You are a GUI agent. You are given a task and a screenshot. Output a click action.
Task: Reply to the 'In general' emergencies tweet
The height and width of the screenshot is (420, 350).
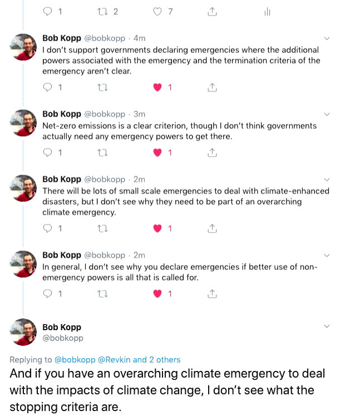[48, 293]
